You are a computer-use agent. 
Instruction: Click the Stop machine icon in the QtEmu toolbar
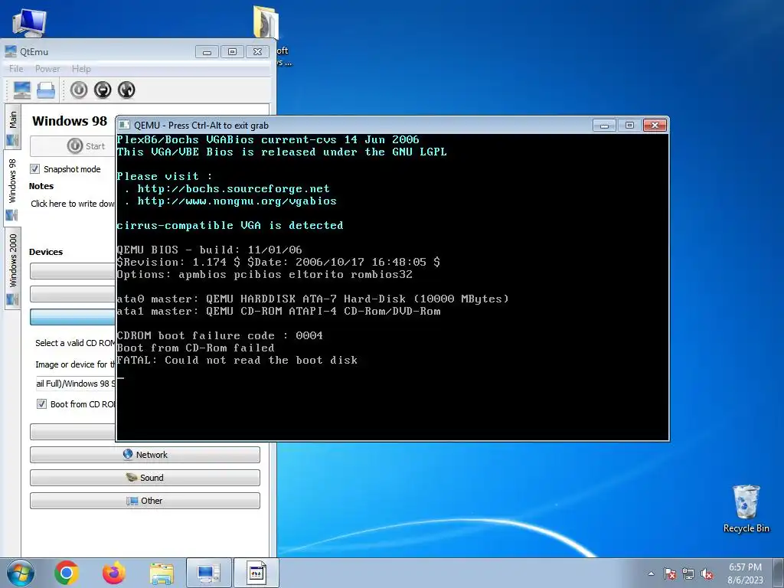pyautogui.click(x=103, y=90)
